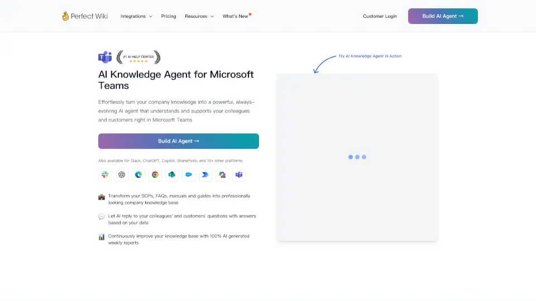536x301 pixels.
Task: Open the SharePoint platform icon
Action: (x=172, y=174)
